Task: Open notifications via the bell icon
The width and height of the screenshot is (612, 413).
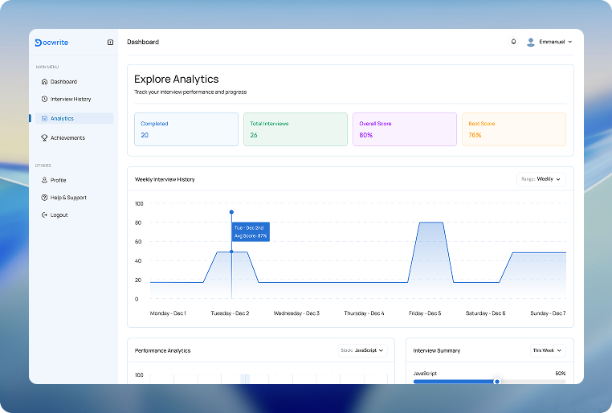Action: 514,41
